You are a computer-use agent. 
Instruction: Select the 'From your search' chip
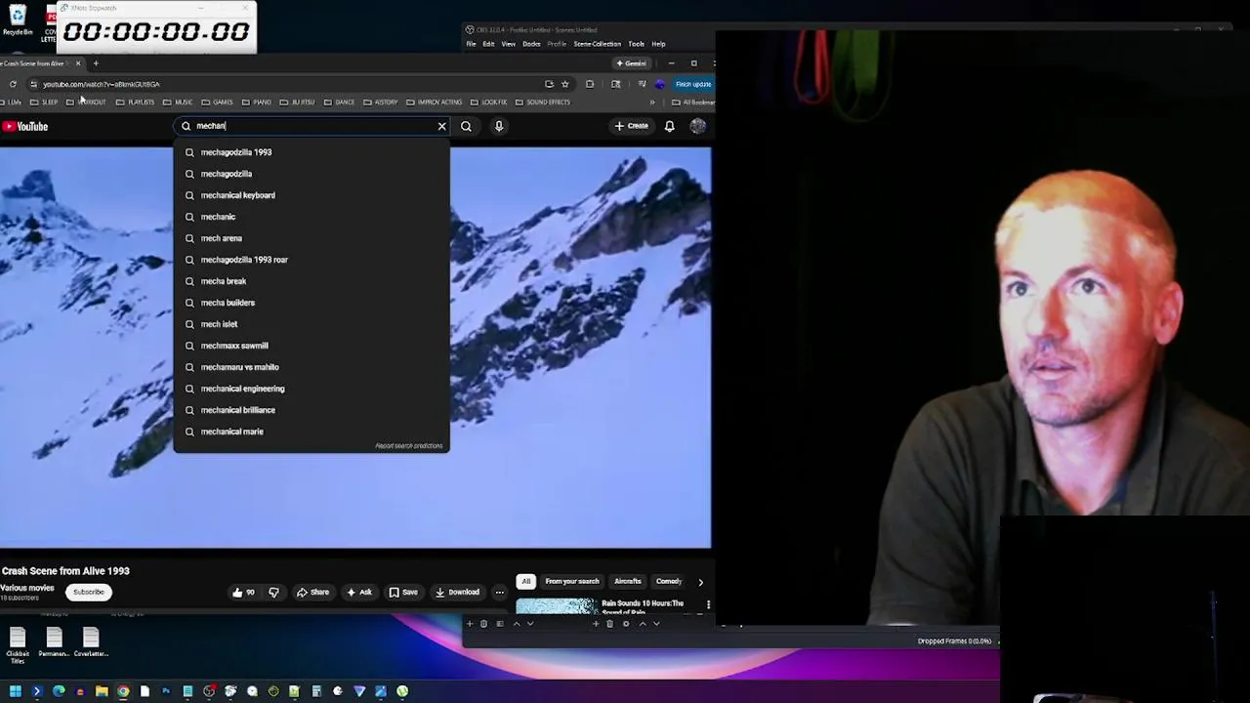tap(572, 581)
